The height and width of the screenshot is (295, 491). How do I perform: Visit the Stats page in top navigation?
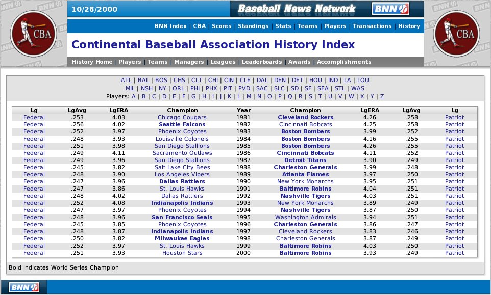(283, 26)
